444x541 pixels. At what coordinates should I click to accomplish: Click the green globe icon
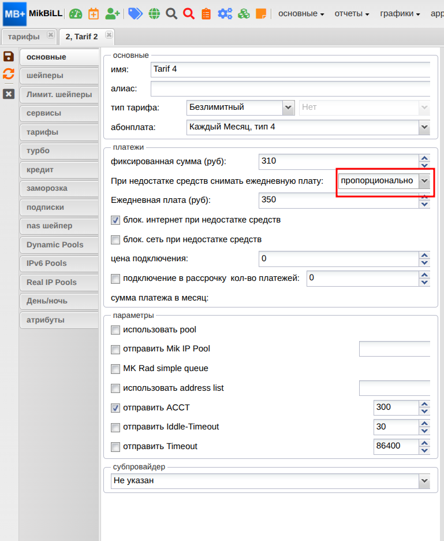coord(154,14)
